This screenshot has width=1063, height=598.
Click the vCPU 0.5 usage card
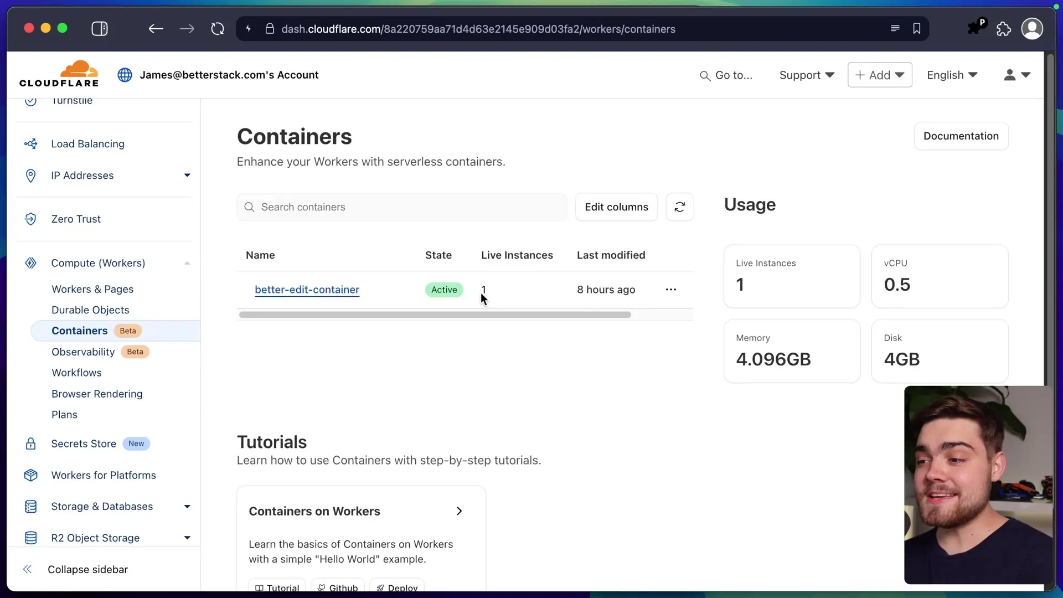[940, 276]
